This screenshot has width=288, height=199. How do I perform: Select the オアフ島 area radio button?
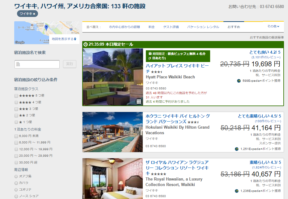[16, 176]
